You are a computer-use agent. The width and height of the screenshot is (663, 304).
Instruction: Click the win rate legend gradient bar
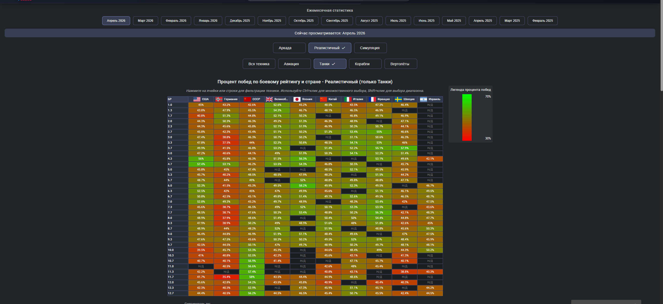coord(467,117)
